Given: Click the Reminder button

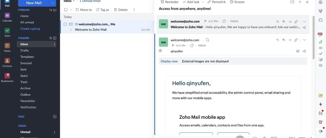Looking at the screenshot, I should 169,2.
